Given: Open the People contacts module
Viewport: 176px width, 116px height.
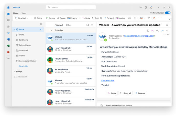Looking at the screenshot, I should pyautogui.click(x=8, y=27).
